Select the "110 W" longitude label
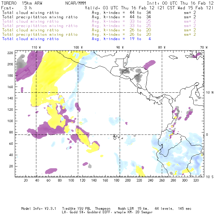 pyautogui.click(x=36, y=47)
